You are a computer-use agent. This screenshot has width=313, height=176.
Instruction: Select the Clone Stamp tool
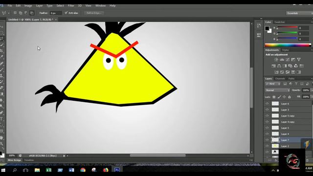1,75
